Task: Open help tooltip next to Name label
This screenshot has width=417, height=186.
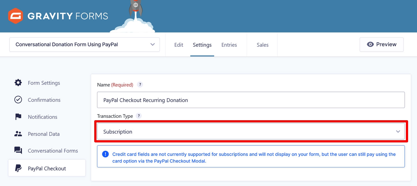Action: [140, 85]
